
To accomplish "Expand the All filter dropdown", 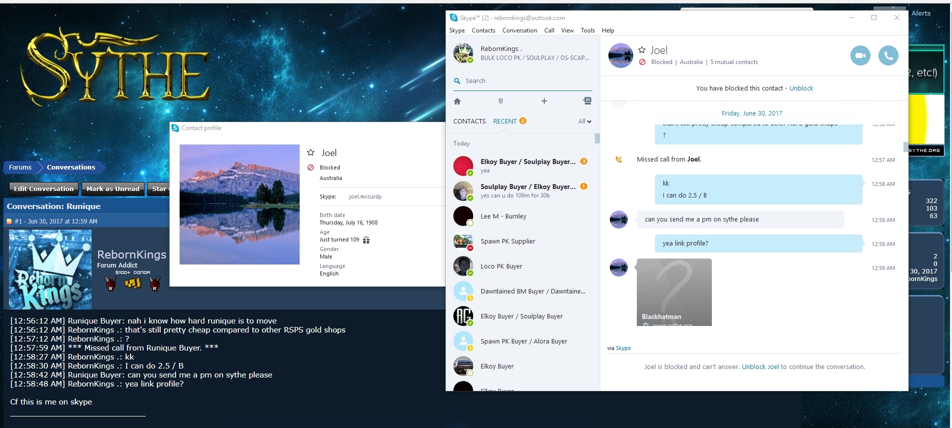I will [585, 121].
